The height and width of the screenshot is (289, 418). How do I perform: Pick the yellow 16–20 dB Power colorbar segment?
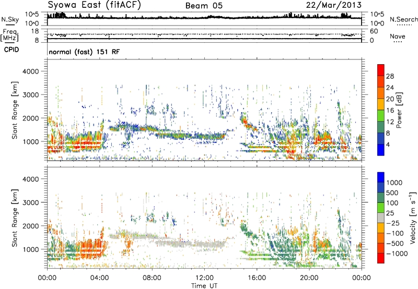(381, 104)
